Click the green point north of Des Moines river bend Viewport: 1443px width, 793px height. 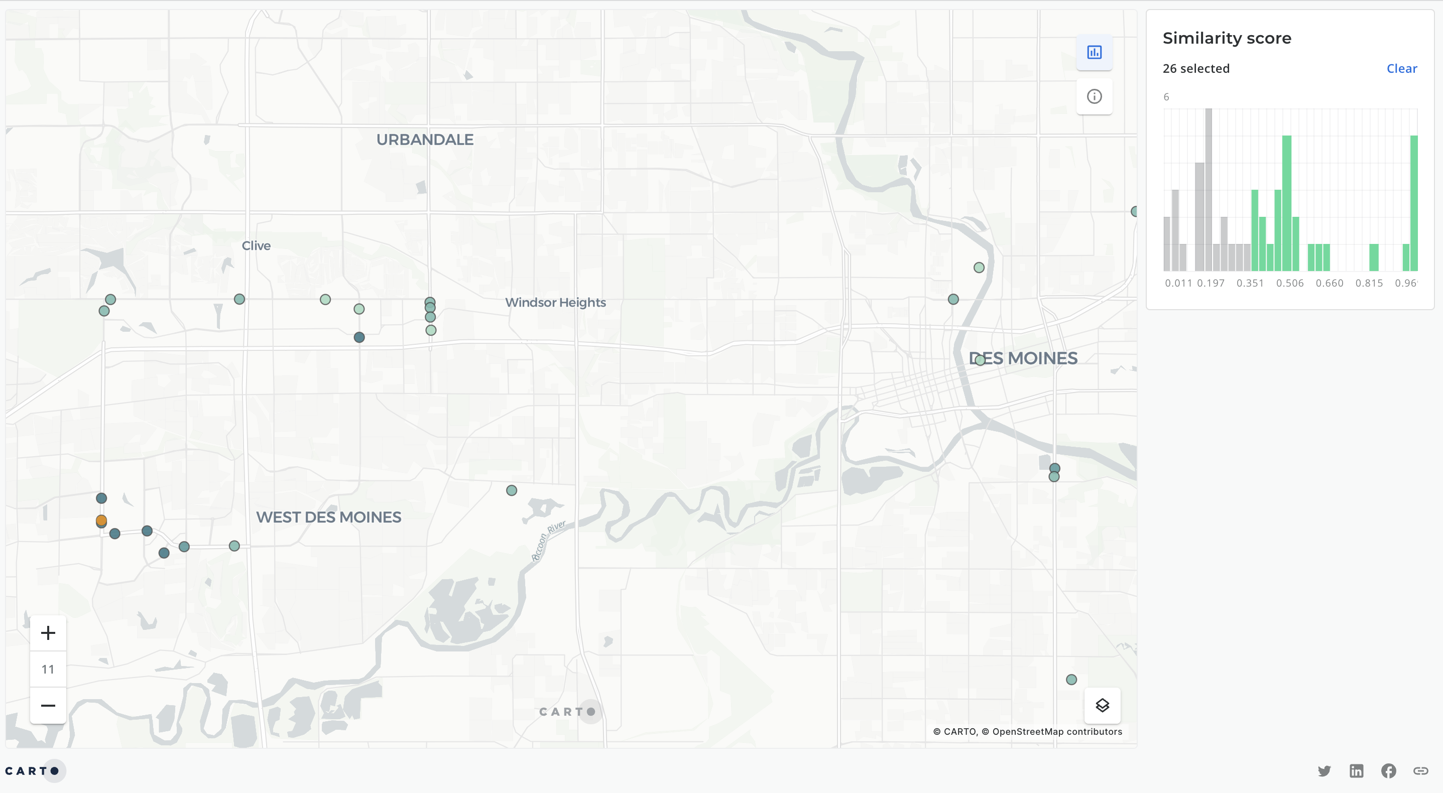[979, 268]
